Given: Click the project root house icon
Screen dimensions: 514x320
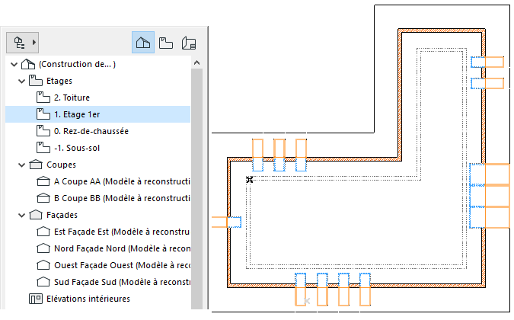Looking at the screenshot, I should pos(28,64).
